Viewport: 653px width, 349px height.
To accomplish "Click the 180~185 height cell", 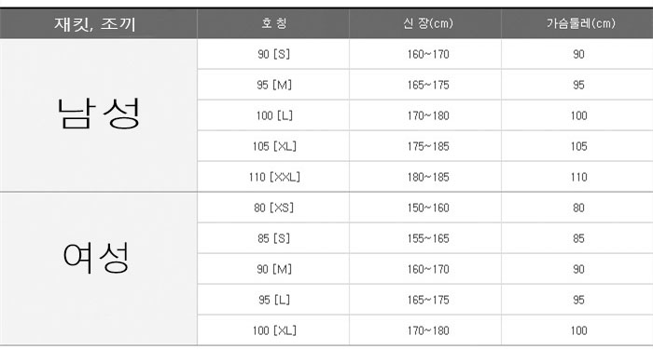I will pyautogui.click(x=425, y=177).
